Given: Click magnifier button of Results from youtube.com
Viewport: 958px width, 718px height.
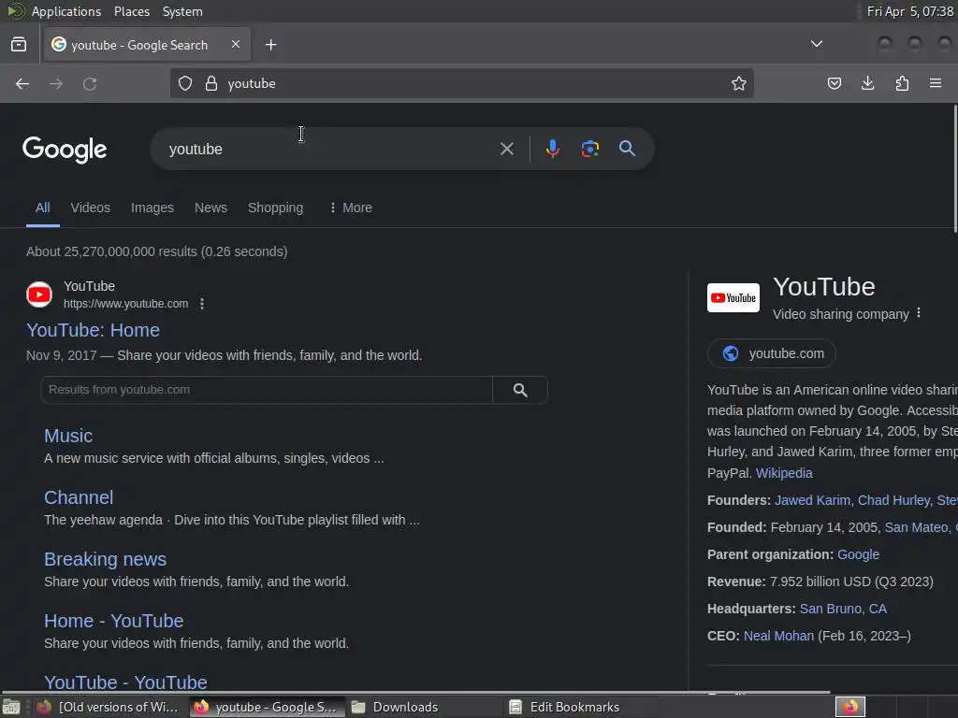Looking at the screenshot, I should [x=520, y=390].
